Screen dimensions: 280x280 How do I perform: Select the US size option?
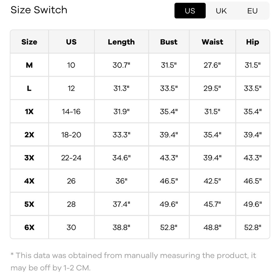click(x=190, y=11)
